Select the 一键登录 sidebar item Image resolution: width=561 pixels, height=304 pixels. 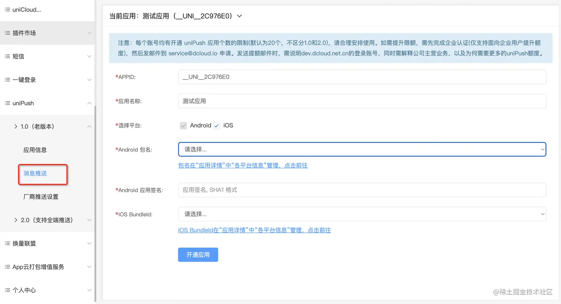[x=47, y=80]
